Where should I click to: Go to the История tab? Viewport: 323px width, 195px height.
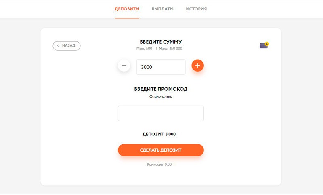pyautogui.click(x=196, y=9)
